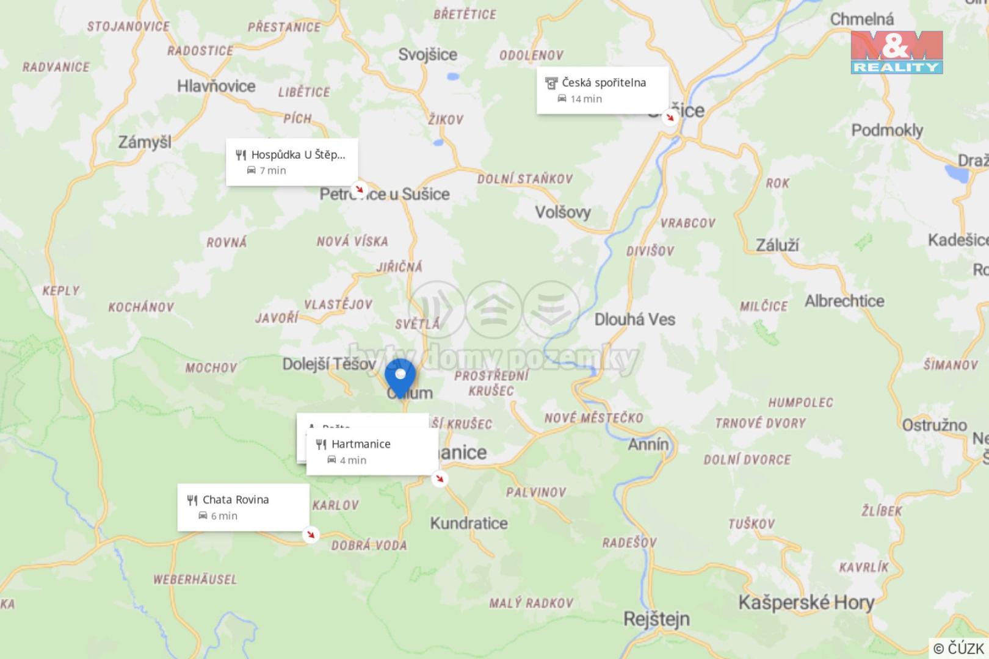Click the fork-knife icon in Hospůdka card
Screen dimensions: 989x659
(x=241, y=155)
